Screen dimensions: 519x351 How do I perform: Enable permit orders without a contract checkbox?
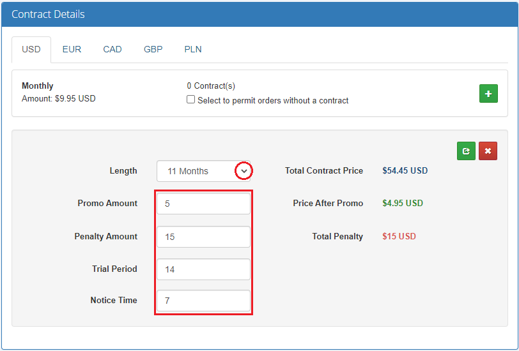click(190, 100)
